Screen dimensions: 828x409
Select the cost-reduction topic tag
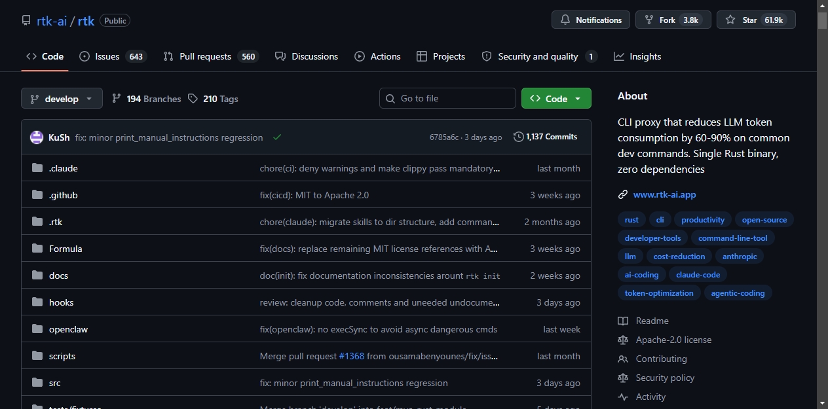click(x=679, y=257)
